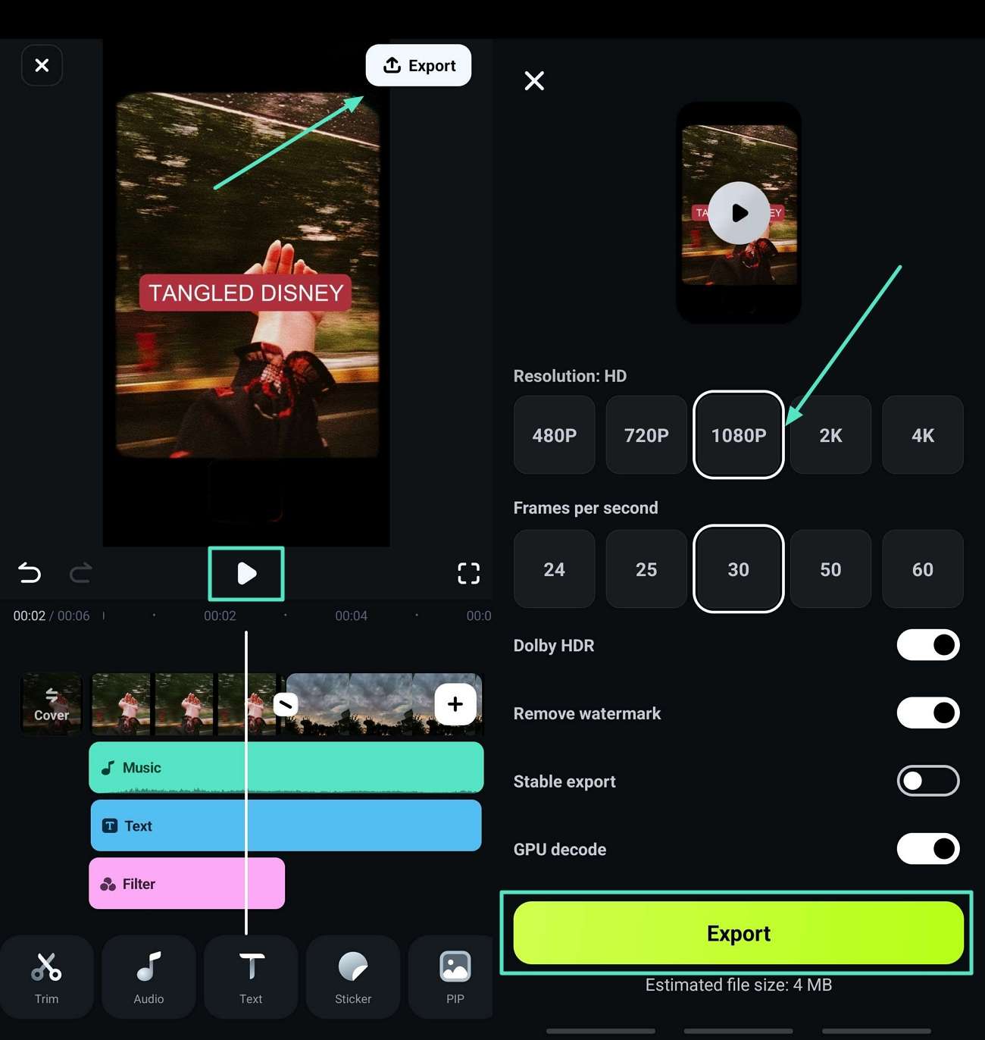Close the editor with the X button
This screenshot has height=1040, width=985.
point(42,65)
